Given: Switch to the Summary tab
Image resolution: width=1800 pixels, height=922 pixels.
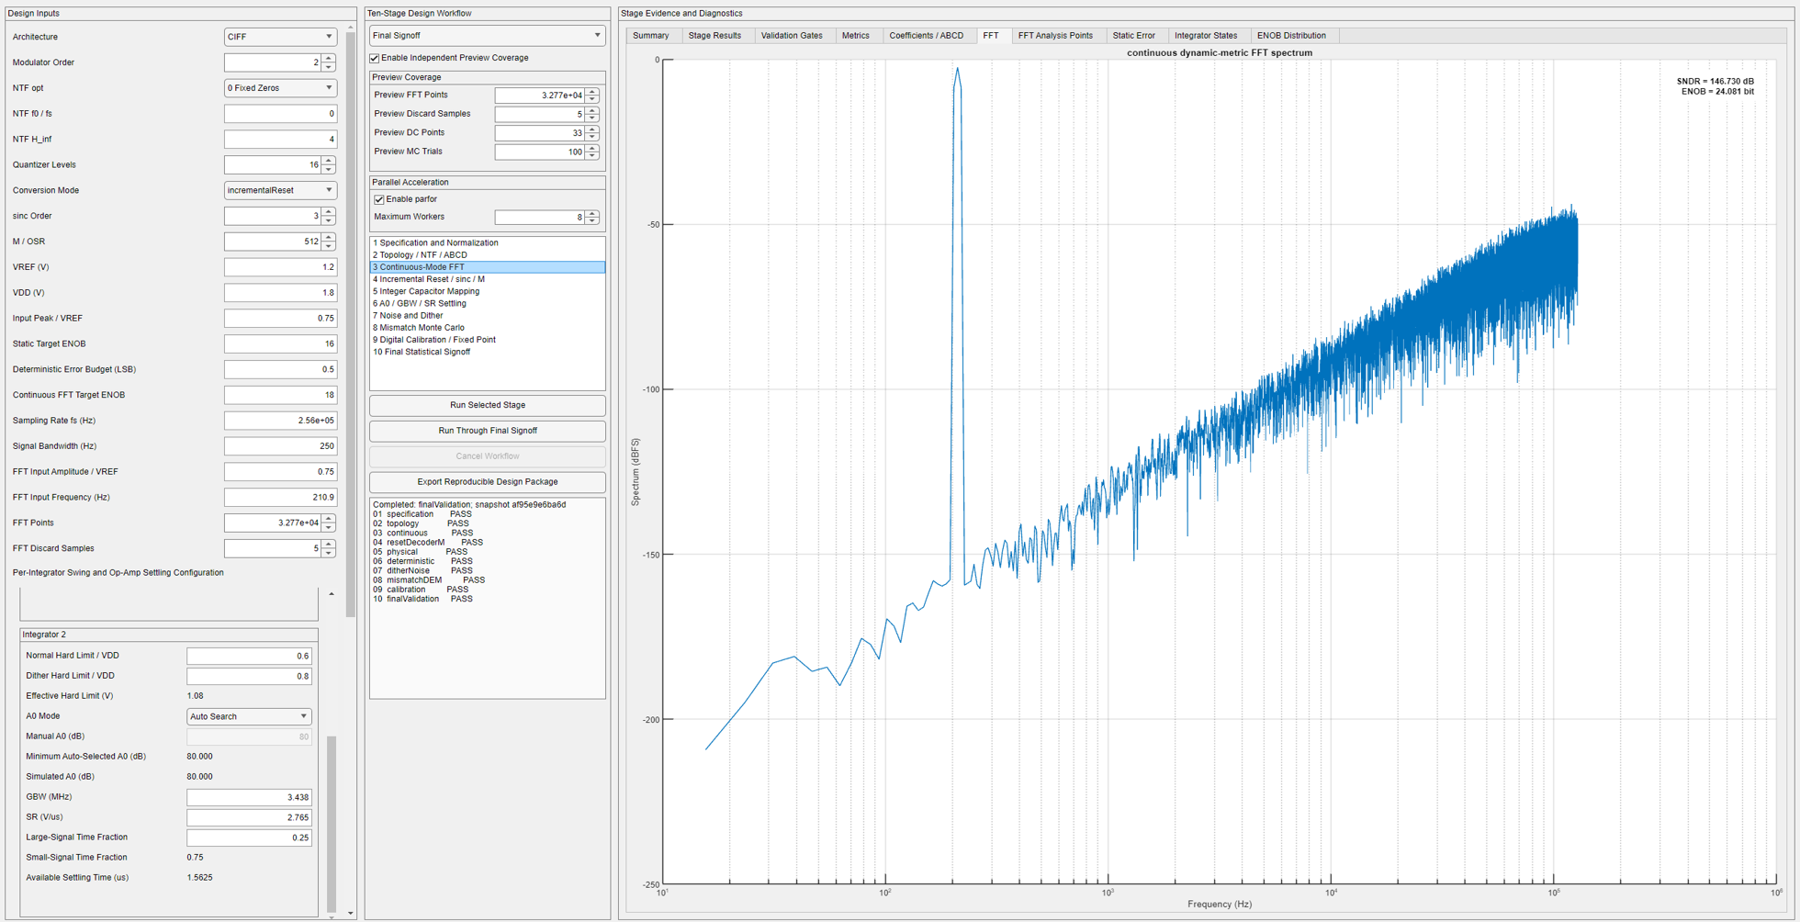Looking at the screenshot, I should (x=650, y=36).
